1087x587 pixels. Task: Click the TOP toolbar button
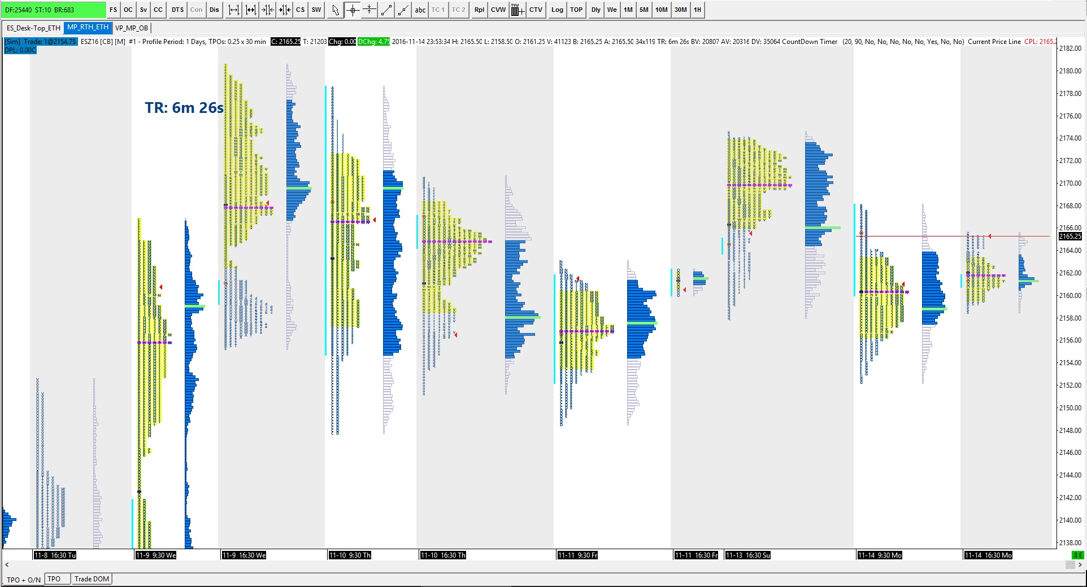[576, 10]
